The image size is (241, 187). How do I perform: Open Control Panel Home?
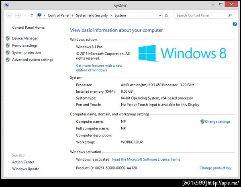click(x=28, y=28)
